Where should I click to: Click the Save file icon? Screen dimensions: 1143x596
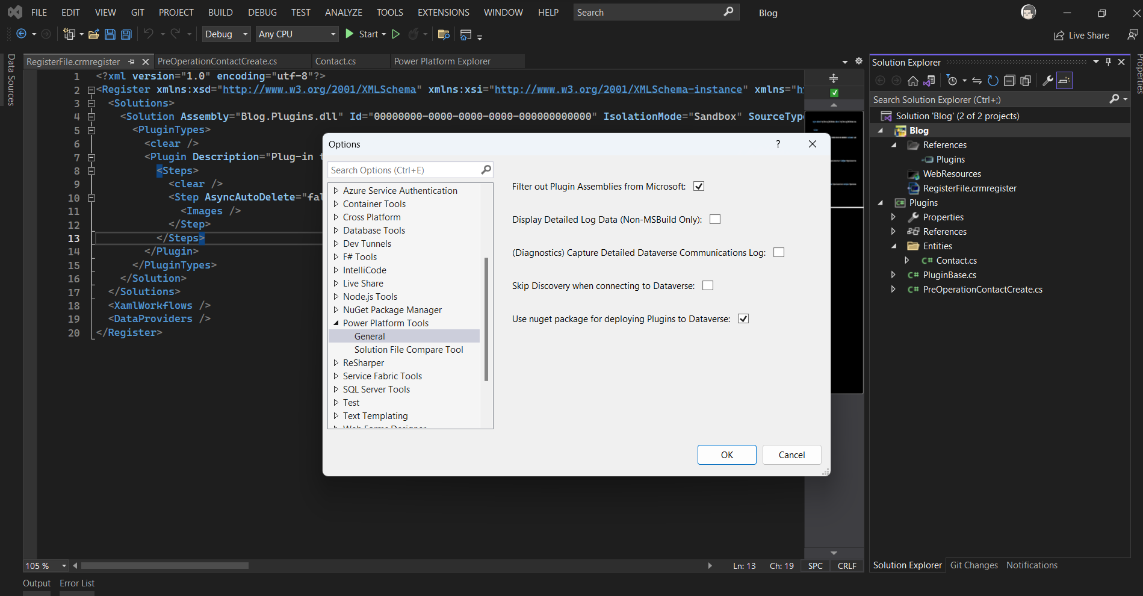[110, 34]
